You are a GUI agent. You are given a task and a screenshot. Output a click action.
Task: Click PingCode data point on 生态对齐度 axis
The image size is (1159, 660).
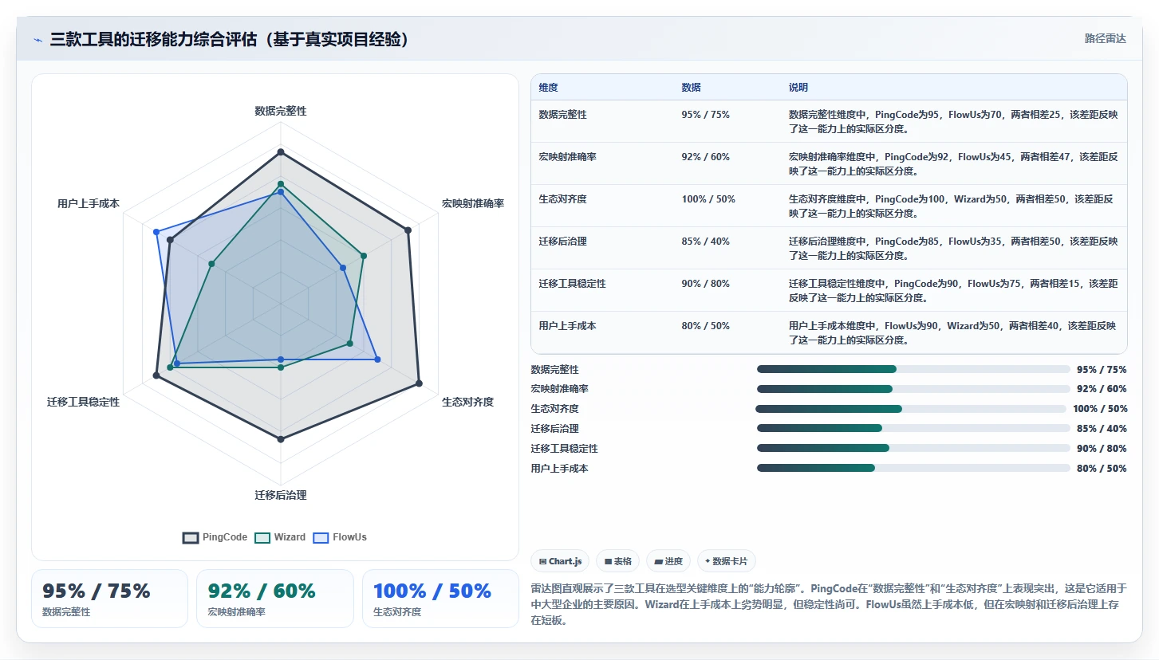click(419, 383)
